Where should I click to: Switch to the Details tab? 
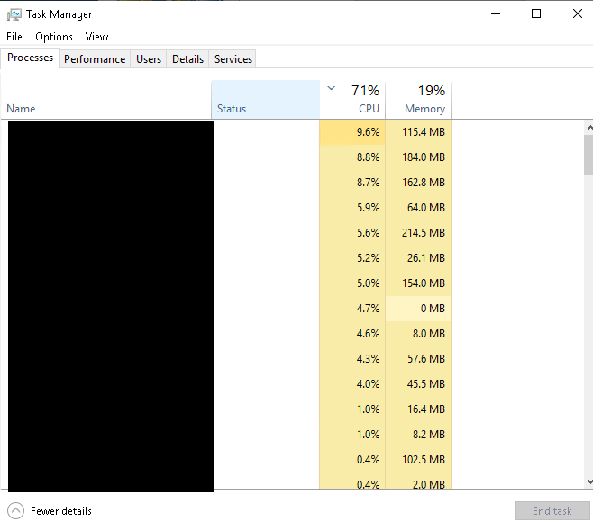click(x=188, y=59)
